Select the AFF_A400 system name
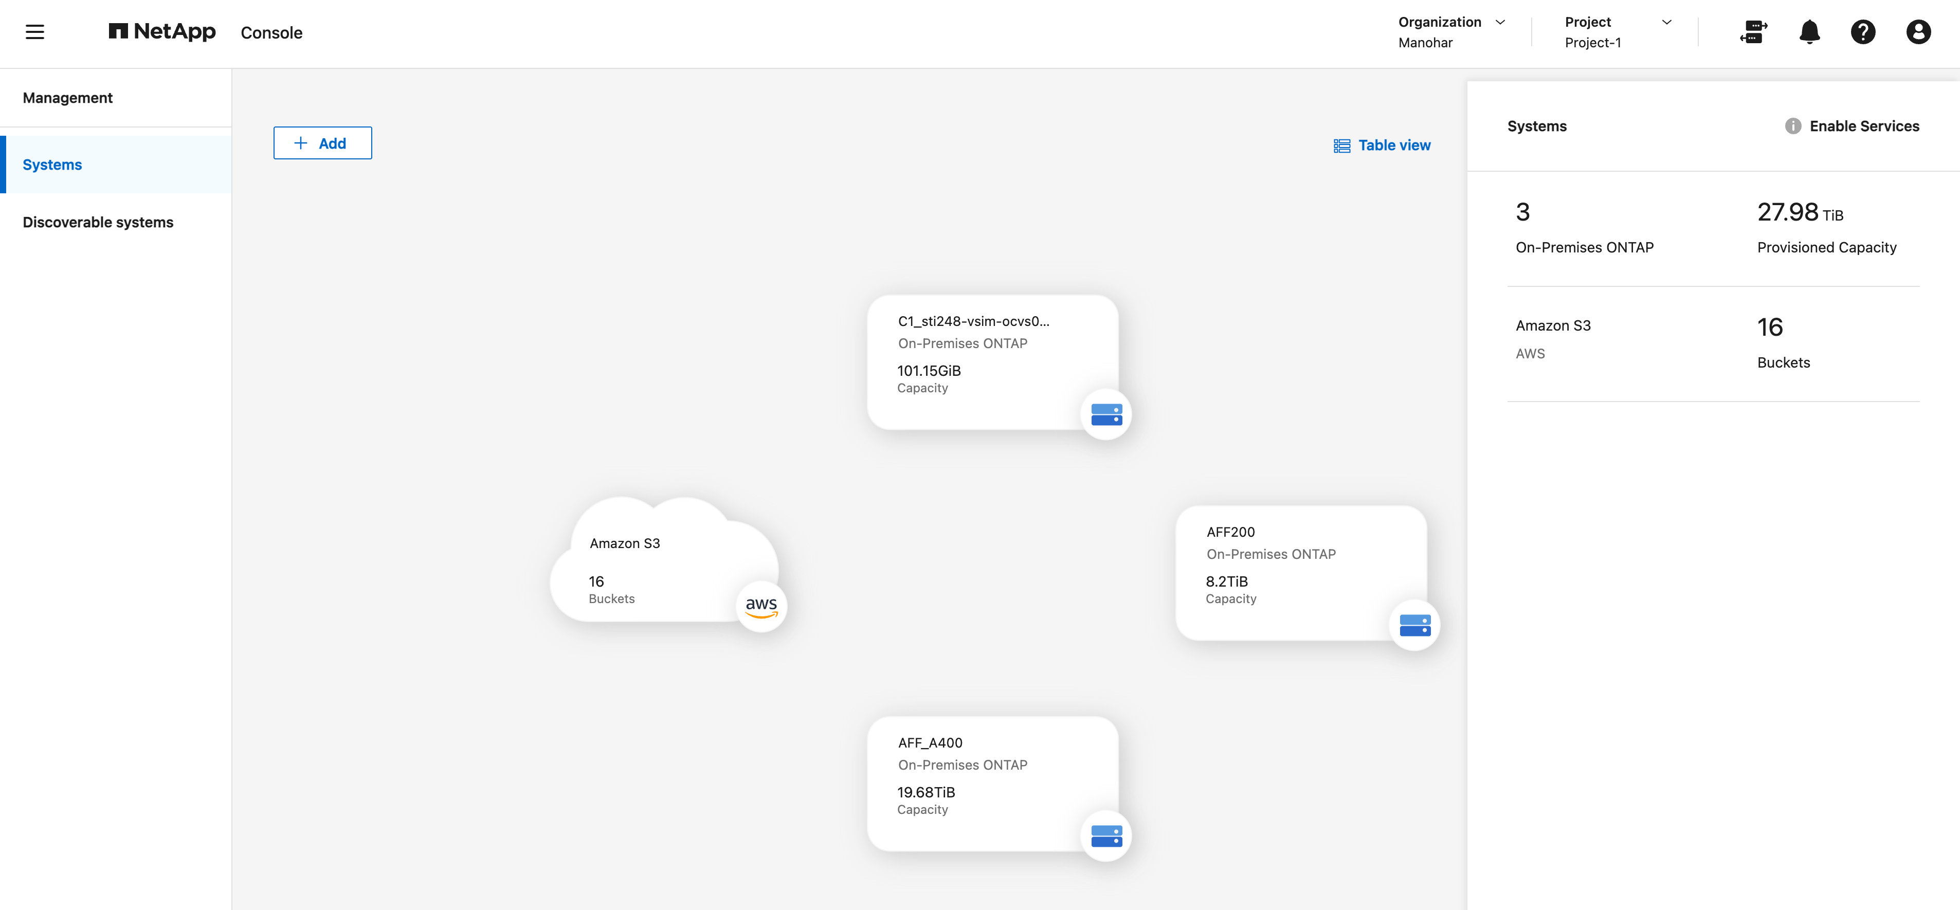This screenshot has width=1960, height=910. [x=930, y=742]
